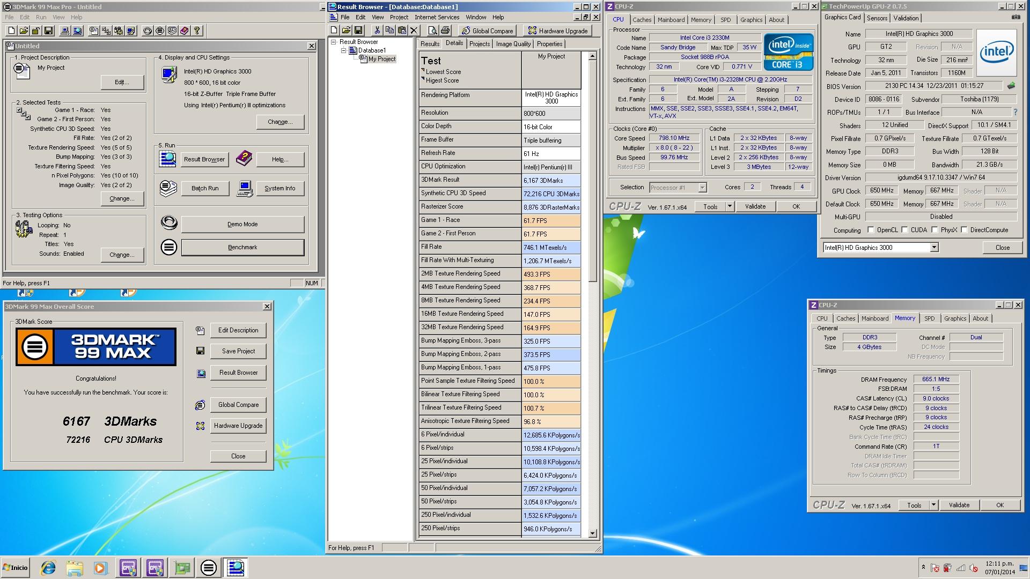Screen dimensions: 1030x579
Task: Click the vertical scrollbar thumb in the details table
Action: 592,170
